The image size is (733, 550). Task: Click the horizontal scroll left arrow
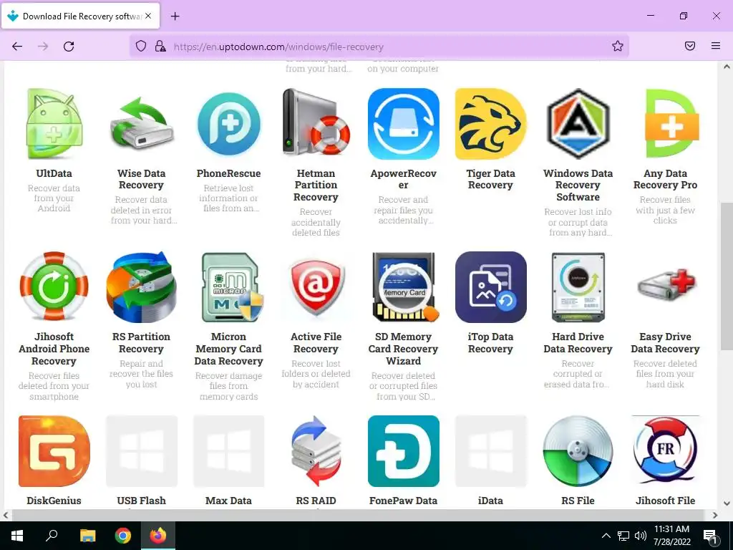click(x=6, y=515)
